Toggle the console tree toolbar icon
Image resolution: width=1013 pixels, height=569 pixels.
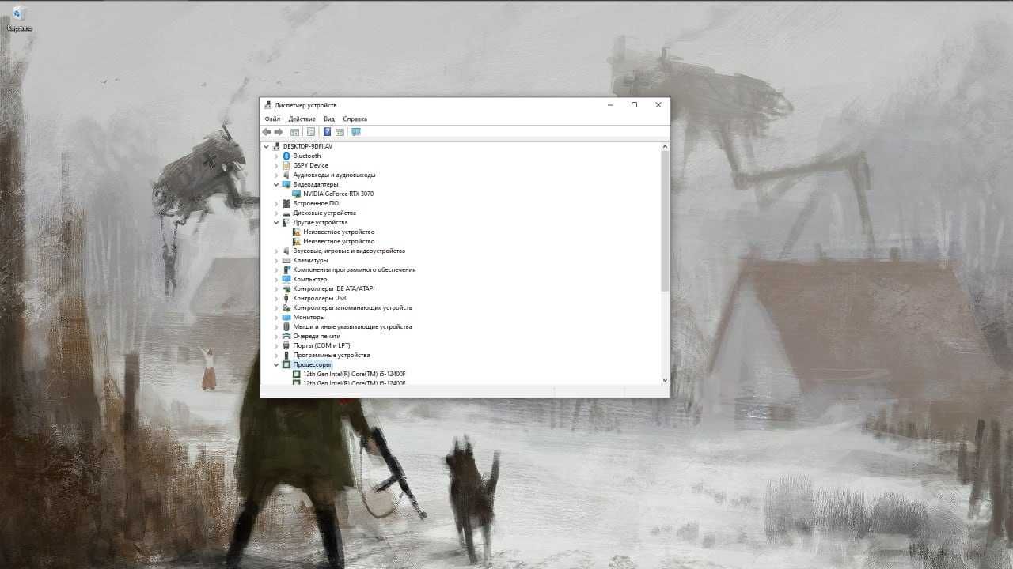(295, 132)
